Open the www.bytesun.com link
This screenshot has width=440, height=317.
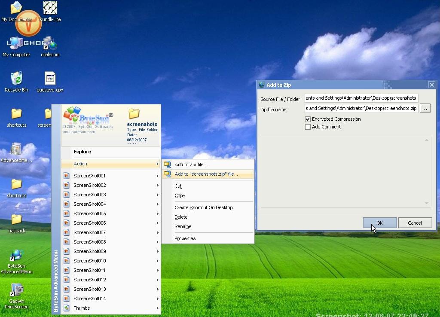pos(79,132)
